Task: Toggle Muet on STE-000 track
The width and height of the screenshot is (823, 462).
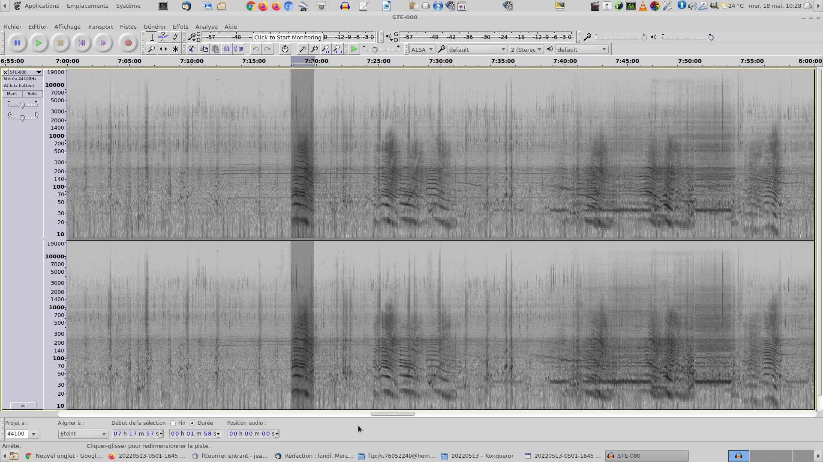Action: [x=12, y=94]
